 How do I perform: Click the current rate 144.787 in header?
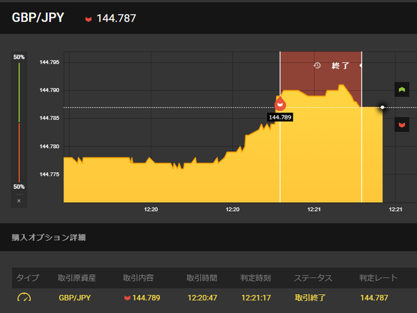pyautogui.click(x=116, y=18)
